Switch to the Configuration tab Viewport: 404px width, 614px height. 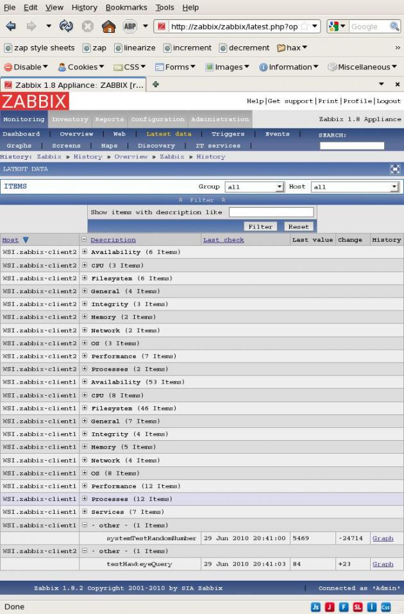click(158, 119)
